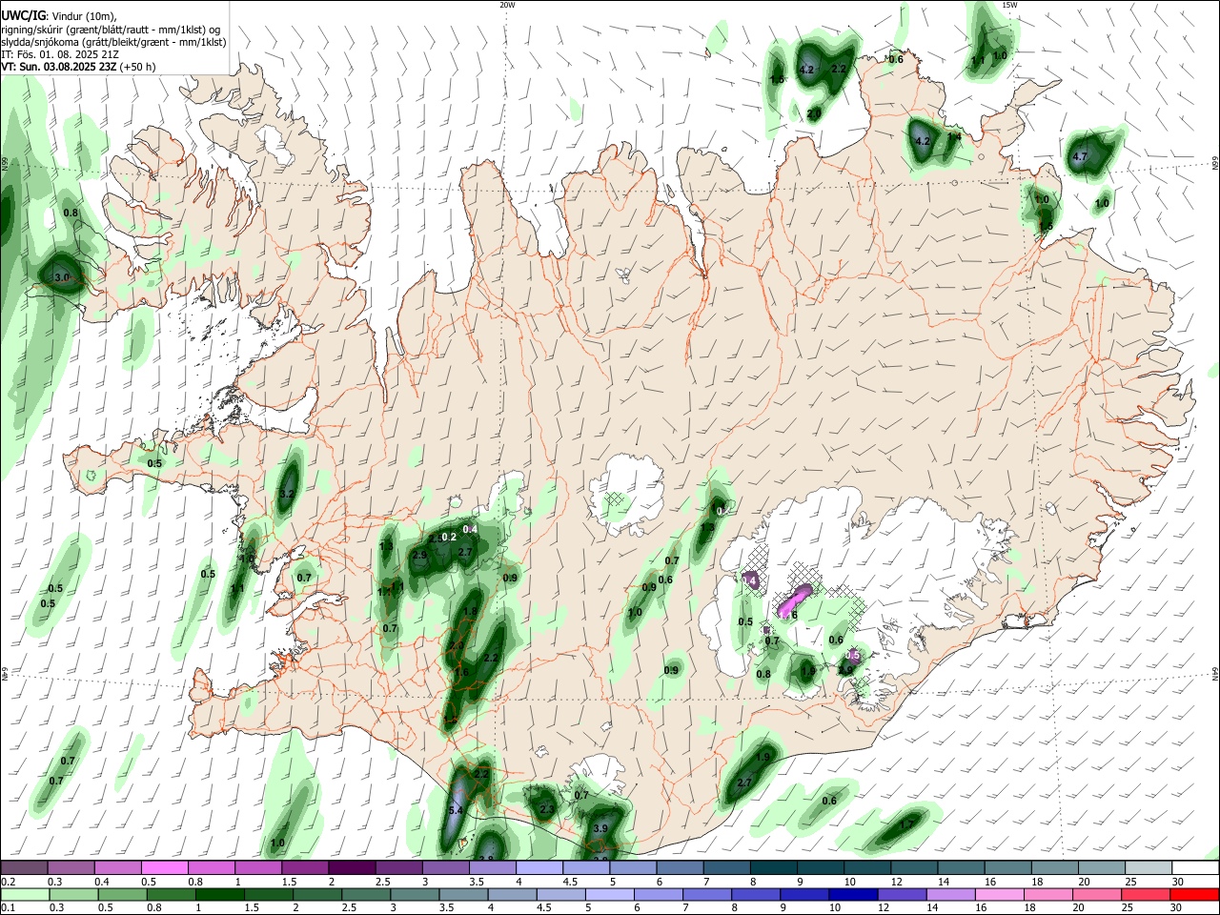
Task: Click the 'VT: Sun. 03.08.2025 23Z (+50 h)' line
Action: click(x=78, y=67)
